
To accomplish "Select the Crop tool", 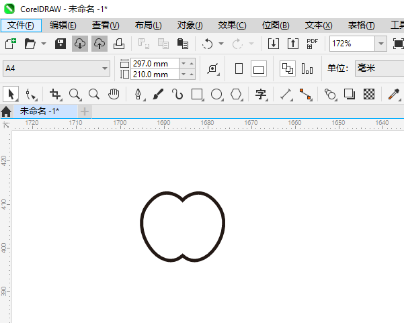I will (x=55, y=95).
